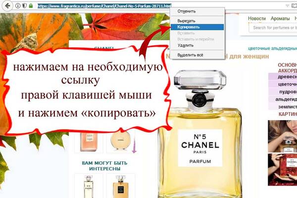Click the землистые accord bar
The height and width of the screenshot is (198, 297).
pos(283,107)
